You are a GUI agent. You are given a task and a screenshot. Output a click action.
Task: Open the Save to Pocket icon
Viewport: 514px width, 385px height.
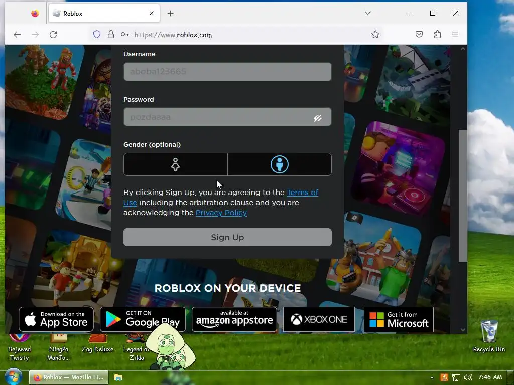pos(419,34)
